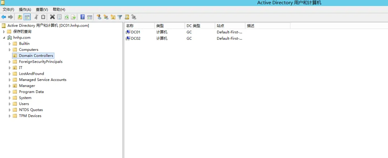The width and height of the screenshot is (388, 158).
Task: Click the Delete X toolbar icon
Action: [x=52, y=17]
